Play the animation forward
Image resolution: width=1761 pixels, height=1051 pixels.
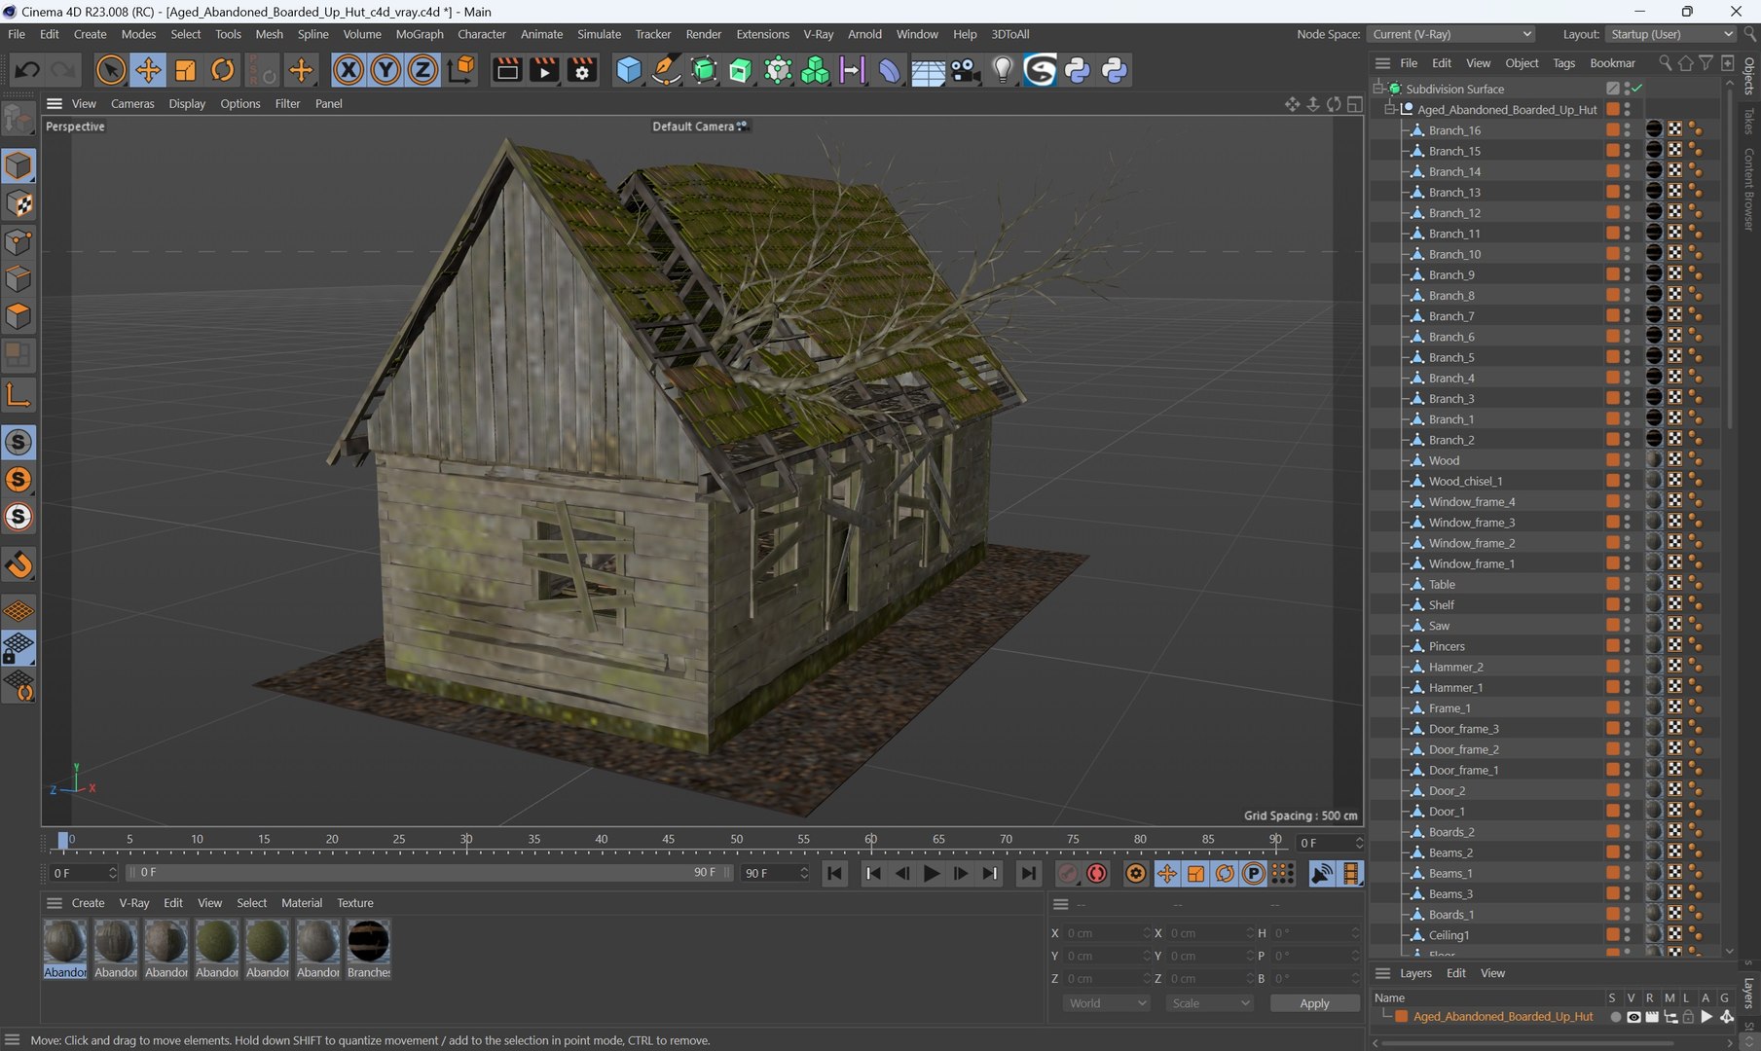(932, 874)
